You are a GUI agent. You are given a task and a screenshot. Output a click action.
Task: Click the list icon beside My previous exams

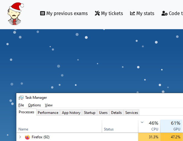pos(43,13)
